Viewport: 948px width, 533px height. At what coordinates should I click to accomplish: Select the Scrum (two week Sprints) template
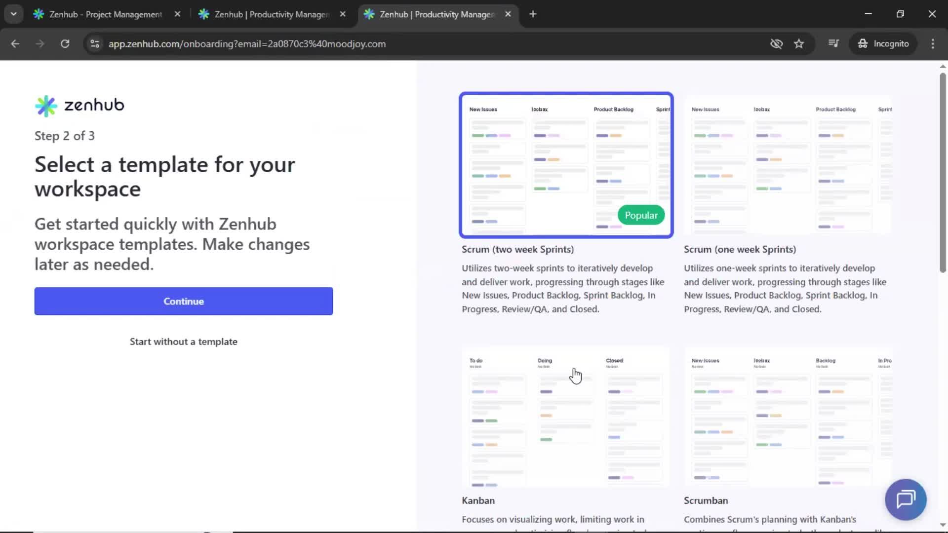(566, 165)
